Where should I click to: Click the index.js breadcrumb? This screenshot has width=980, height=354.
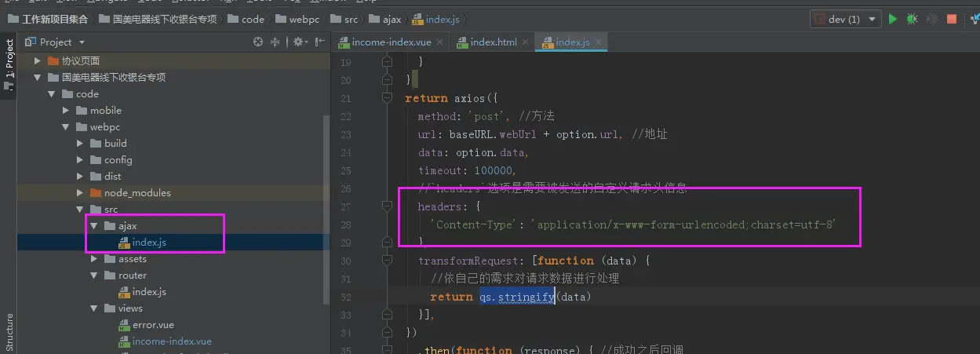[x=435, y=19]
